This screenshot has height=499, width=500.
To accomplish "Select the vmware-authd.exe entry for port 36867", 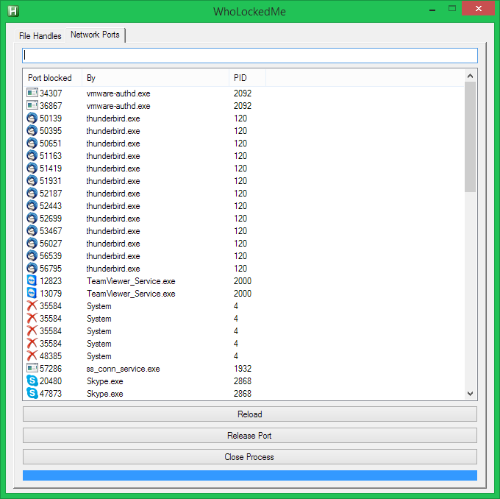I will pos(118,106).
